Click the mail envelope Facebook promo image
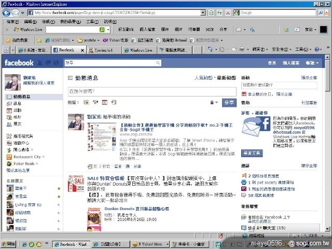 point(256,127)
